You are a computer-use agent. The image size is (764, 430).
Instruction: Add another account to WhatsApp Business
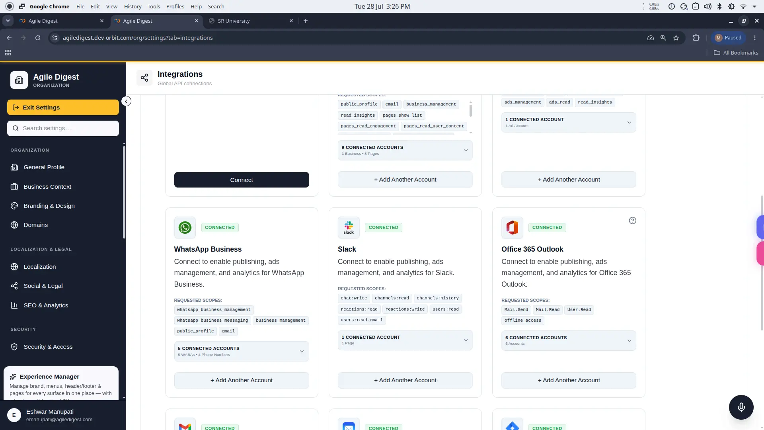click(x=242, y=380)
